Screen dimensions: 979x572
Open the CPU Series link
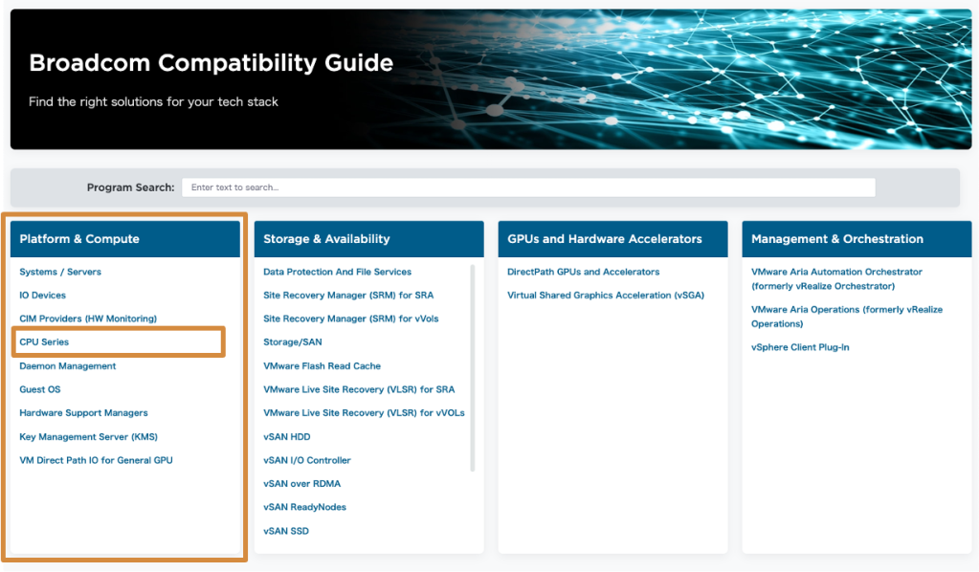44,341
